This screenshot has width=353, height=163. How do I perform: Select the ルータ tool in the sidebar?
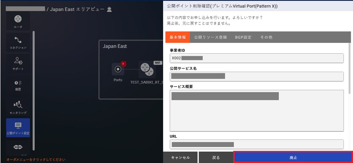[18, 21]
